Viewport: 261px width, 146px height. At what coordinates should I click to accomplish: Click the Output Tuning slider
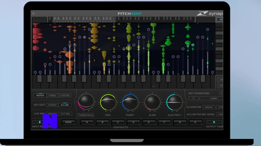tap(214, 122)
